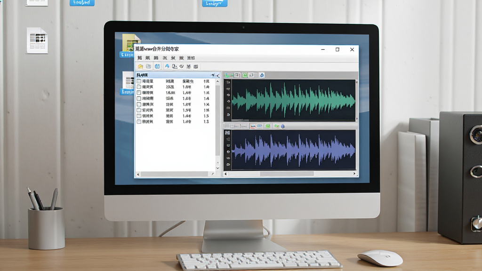Click the blue sphere icon above the purple waveform

click(x=283, y=126)
